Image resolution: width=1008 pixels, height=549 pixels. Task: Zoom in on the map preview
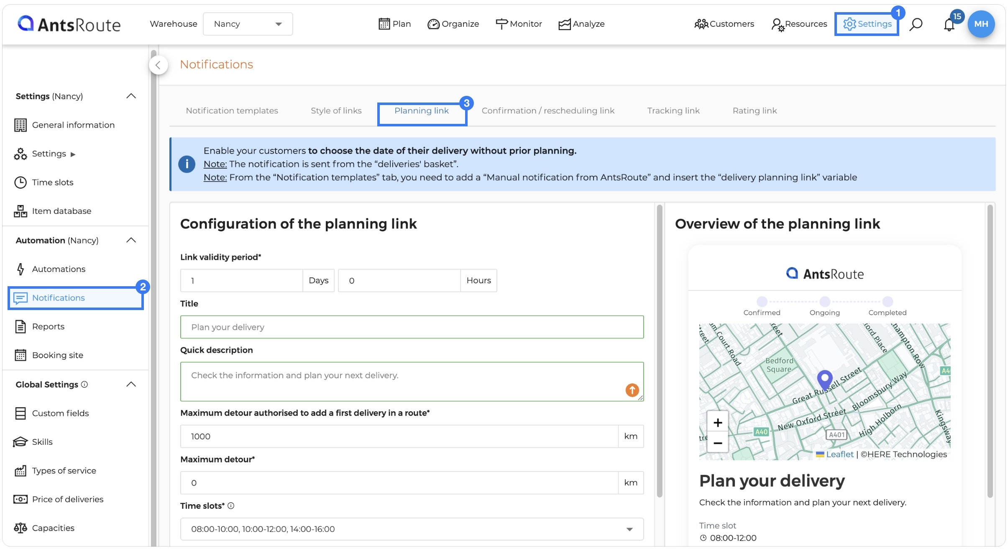718,423
